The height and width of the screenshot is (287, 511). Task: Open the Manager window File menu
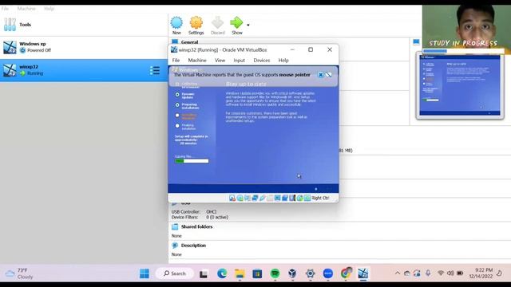pos(5,9)
